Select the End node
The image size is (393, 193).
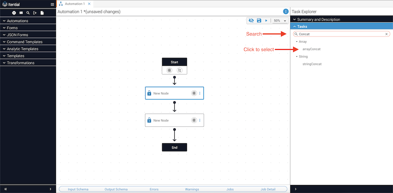(174, 147)
